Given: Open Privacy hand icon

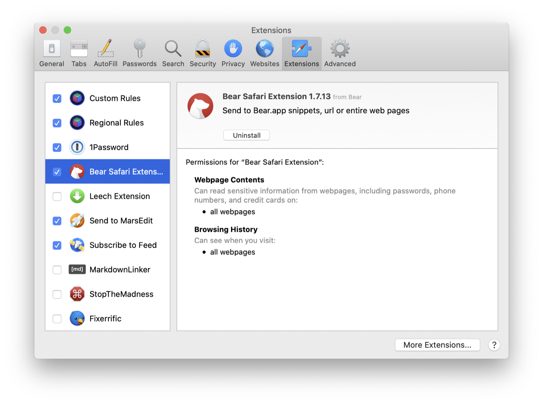Looking at the screenshot, I should [233, 48].
